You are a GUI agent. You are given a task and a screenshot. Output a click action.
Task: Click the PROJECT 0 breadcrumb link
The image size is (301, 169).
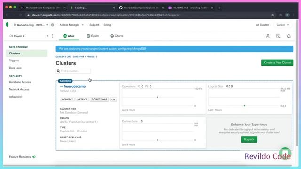click(x=92, y=57)
